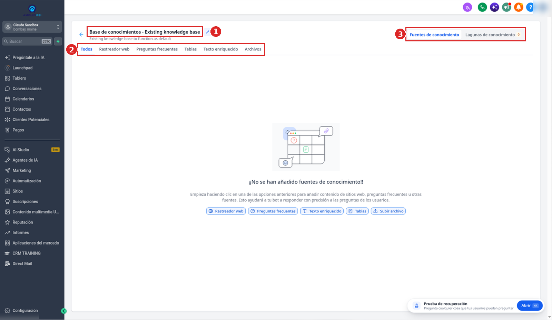Image resolution: width=552 pixels, height=320 pixels.
Task: Click the Rastreador web button in empty state
Action: tap(226, 211)
